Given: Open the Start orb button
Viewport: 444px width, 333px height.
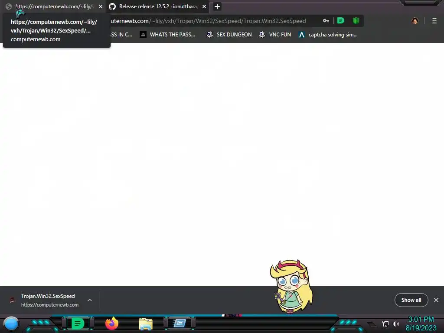Looking at the screenshot, I should [x=11, y=323].
